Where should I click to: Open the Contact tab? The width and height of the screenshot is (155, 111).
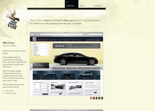tap(98, 6)
